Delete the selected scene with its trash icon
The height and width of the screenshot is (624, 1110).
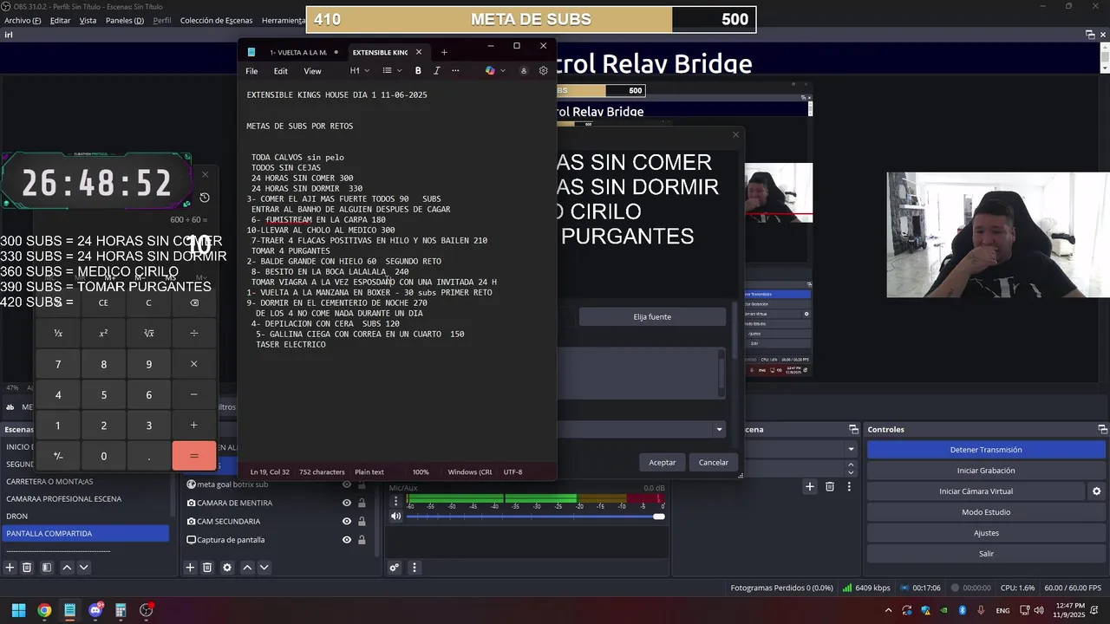(x=27, y=568)
